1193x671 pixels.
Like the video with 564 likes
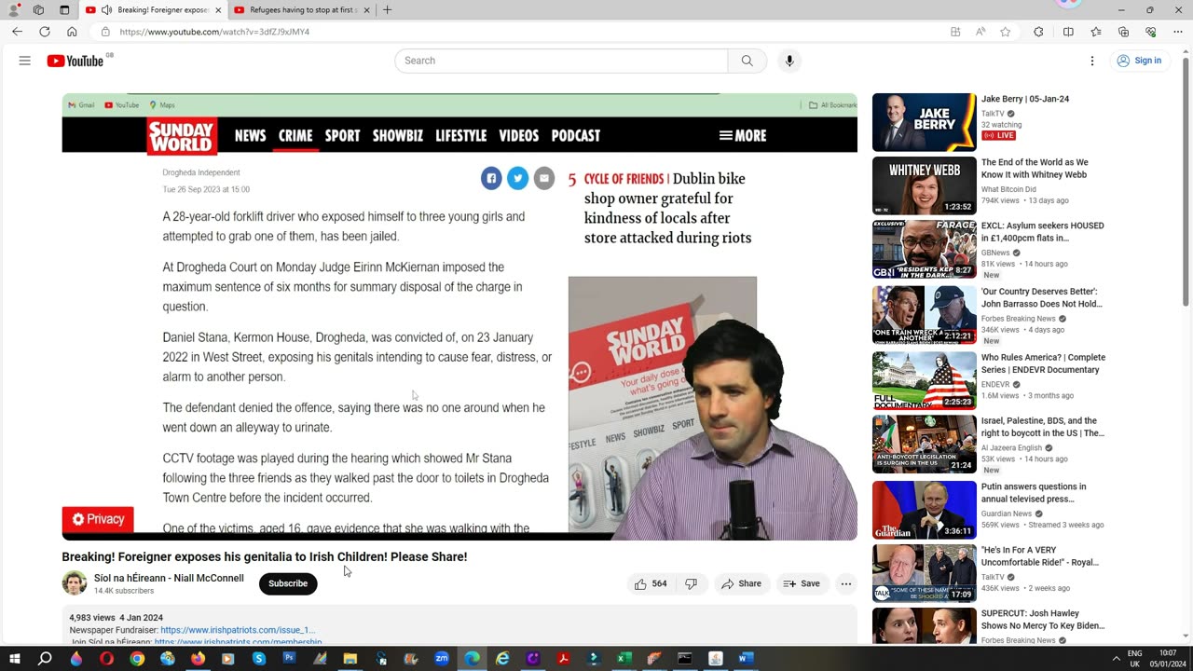pos(651,583)
